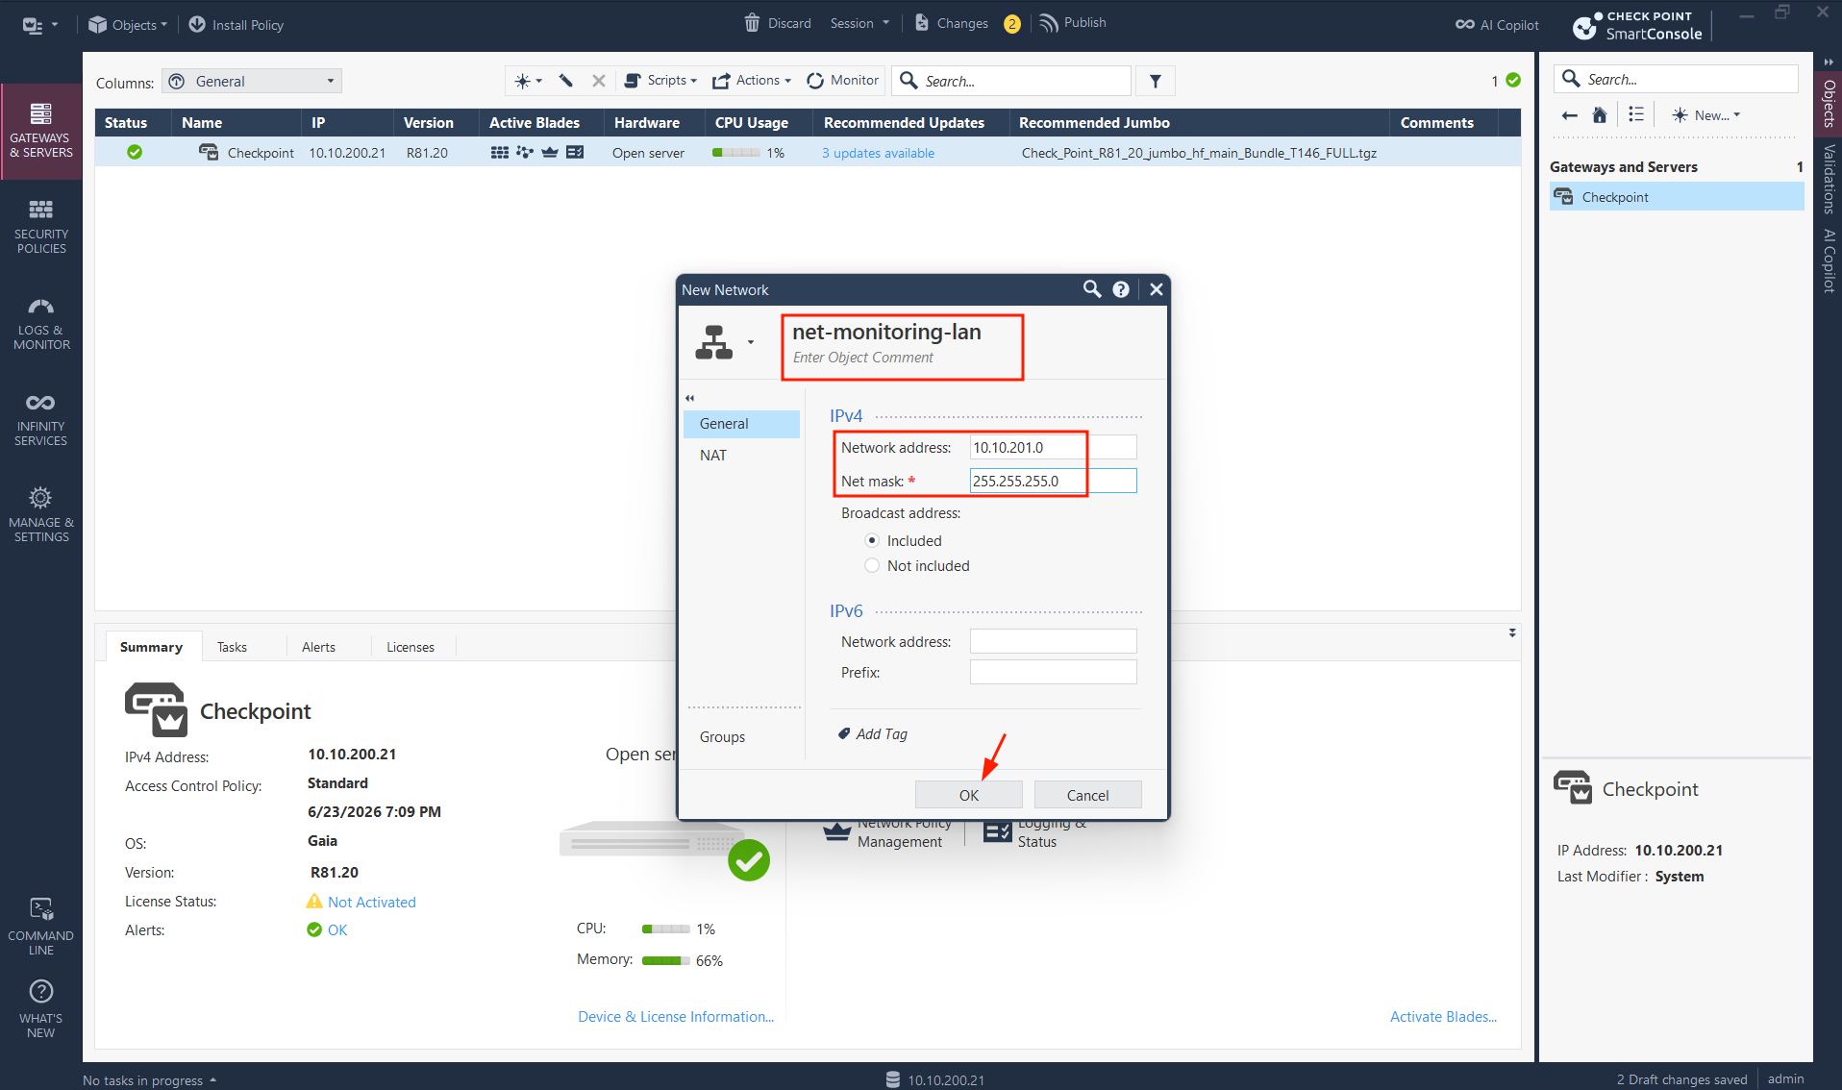Click the active blades icons in Checkpoint row
1842x1090 pixels.
536,152
